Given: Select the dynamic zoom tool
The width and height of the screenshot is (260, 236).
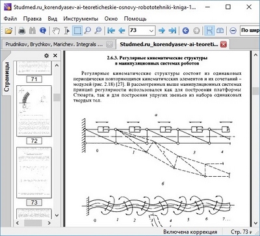Looking at the screenshot, I should (x=98, y=31).
